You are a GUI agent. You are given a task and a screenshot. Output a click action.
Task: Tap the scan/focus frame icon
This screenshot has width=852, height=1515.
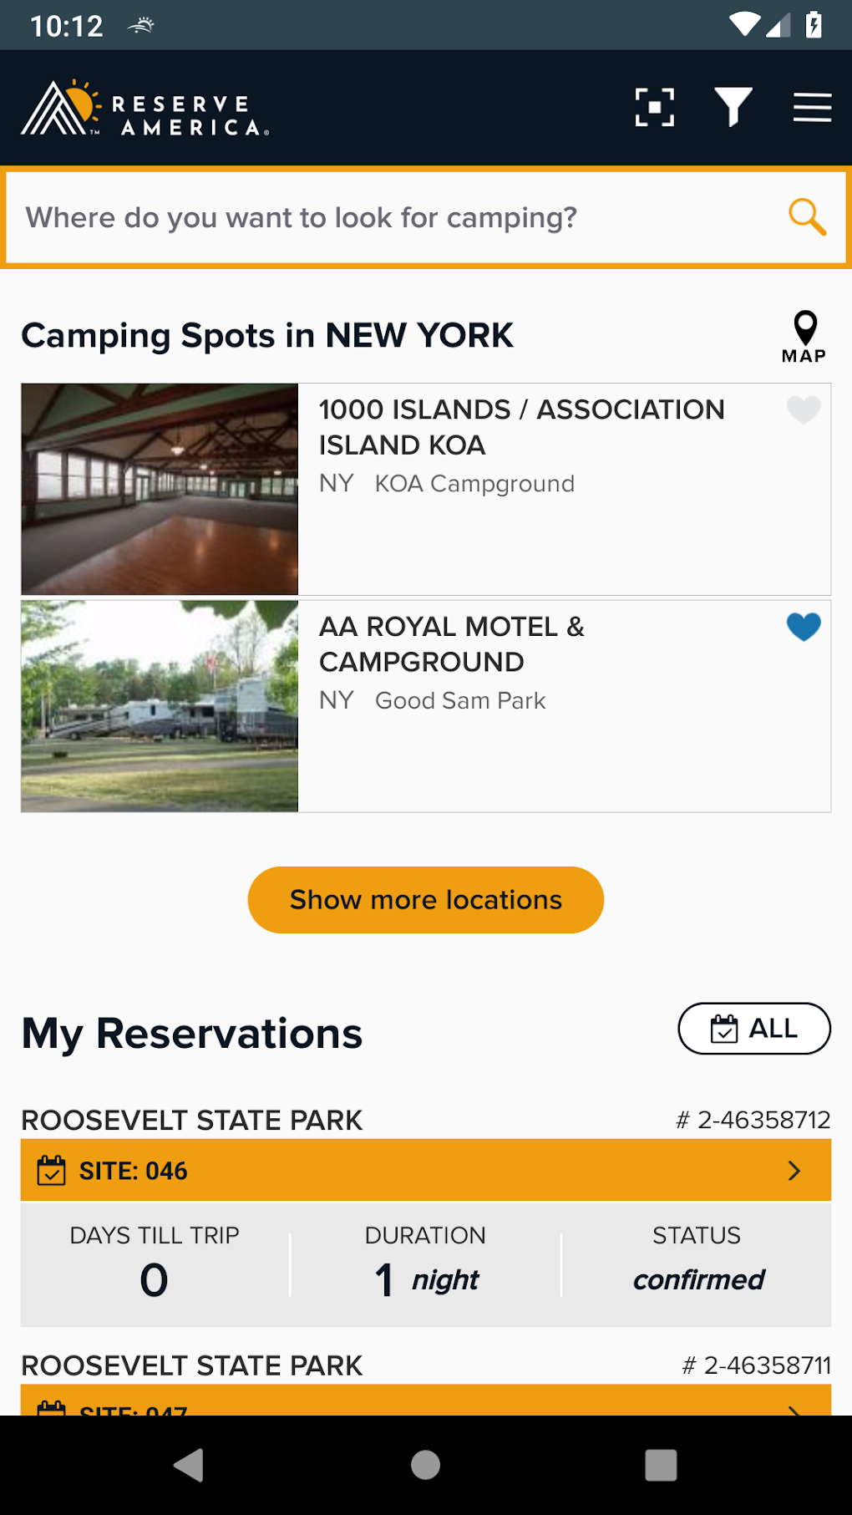tap(654, 107)
